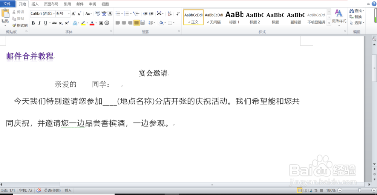Click the Subscript icon
Screen dimensions: 377x195
[x=61, y=23]
